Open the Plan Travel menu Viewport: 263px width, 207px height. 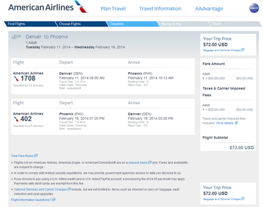(x=113, y=8)
